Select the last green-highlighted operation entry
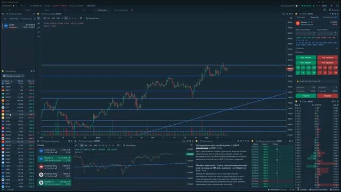The width and height of the screenshot is (341, 192). tap(54, 182)
